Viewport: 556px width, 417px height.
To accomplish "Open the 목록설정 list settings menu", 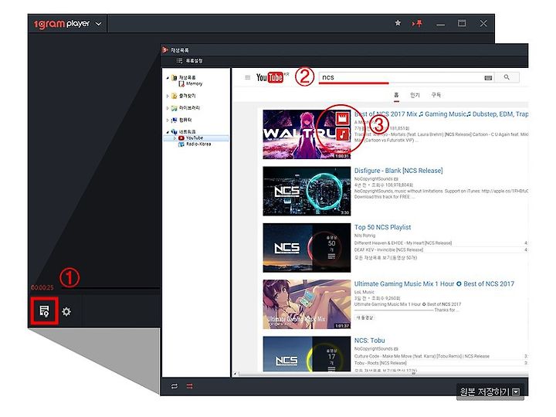I will point(190,61).
